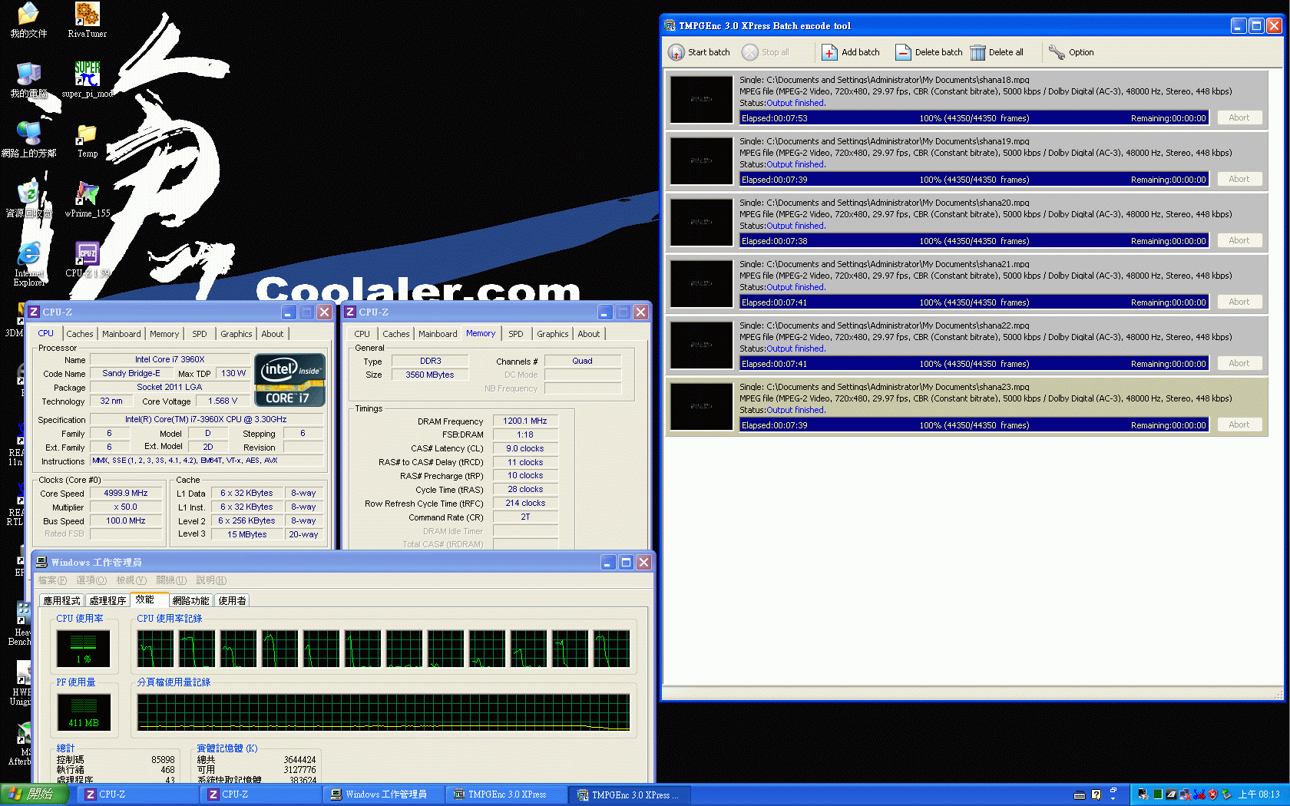Click the 開始 Start button
Image resolution: width=1290 pixels, height=806 pixels.
click(x=35, y=794)
